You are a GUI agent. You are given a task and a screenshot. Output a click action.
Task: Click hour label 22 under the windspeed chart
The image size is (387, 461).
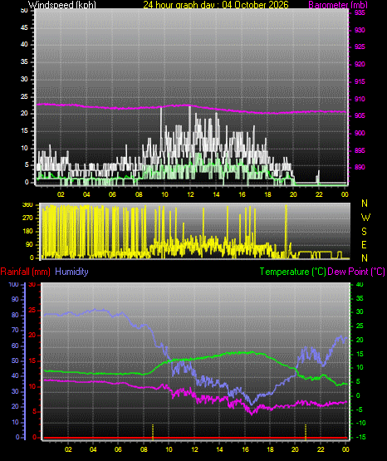point(319,194)
